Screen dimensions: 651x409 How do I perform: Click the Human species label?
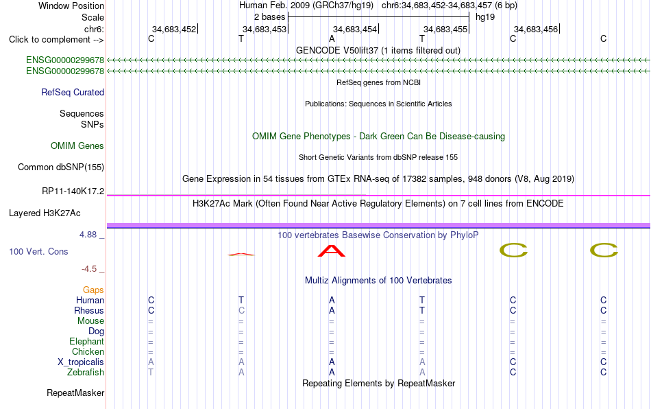point(90,300)
